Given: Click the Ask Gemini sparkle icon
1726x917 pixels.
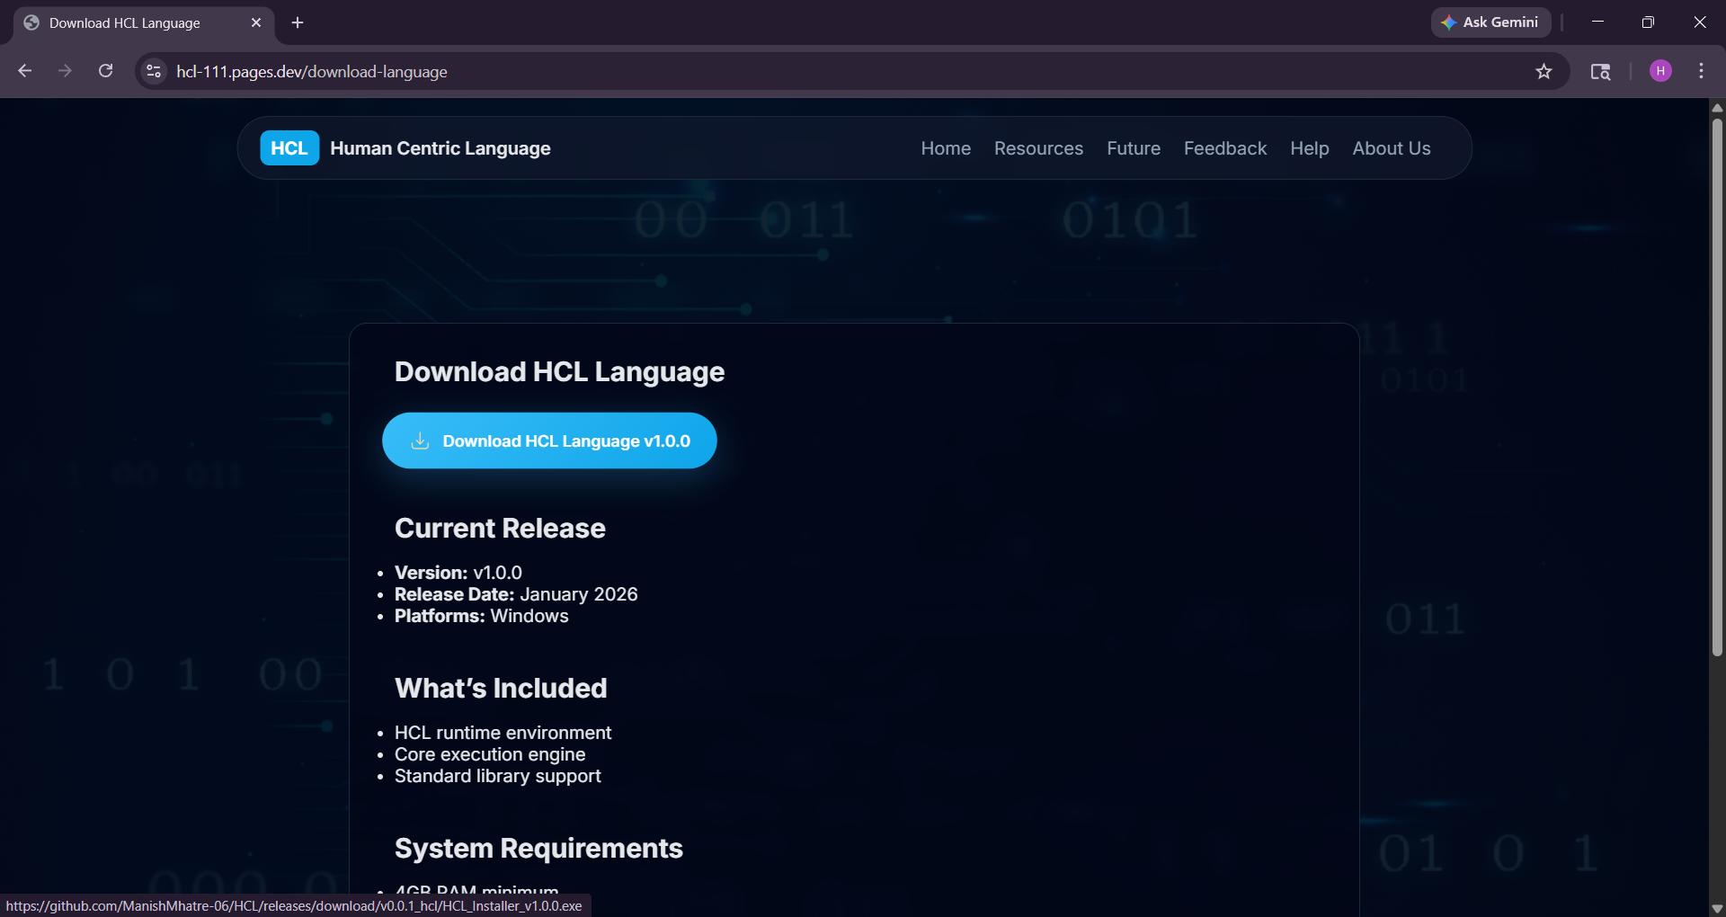Looking at the screenshot, I should 1449,22.
